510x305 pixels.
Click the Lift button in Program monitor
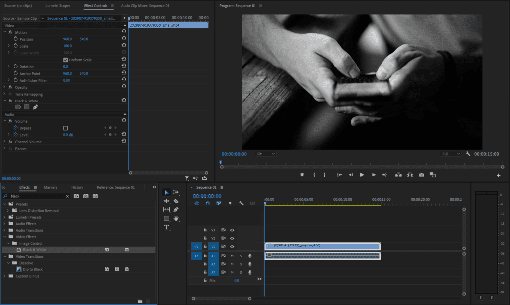tap(398, 175)
